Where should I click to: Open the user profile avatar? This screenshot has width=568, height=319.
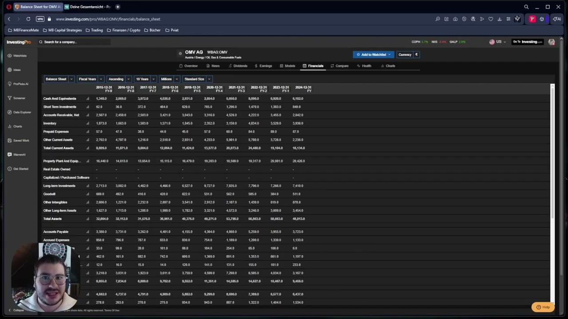pyautogui.click(x=552, y=42)
